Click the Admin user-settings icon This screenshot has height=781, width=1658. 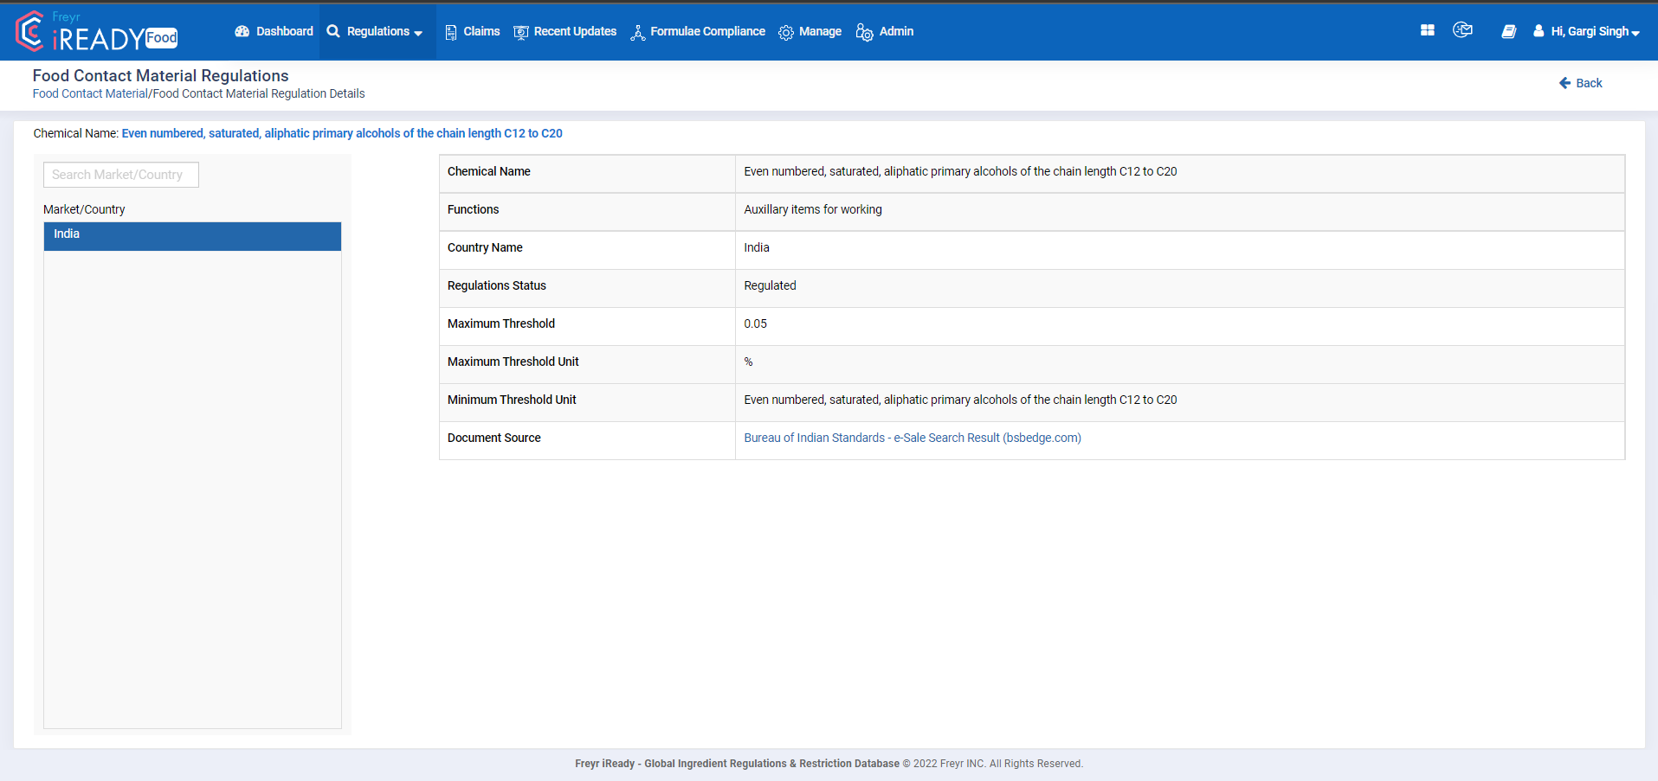pyautogui.click(x=863, y=32)
